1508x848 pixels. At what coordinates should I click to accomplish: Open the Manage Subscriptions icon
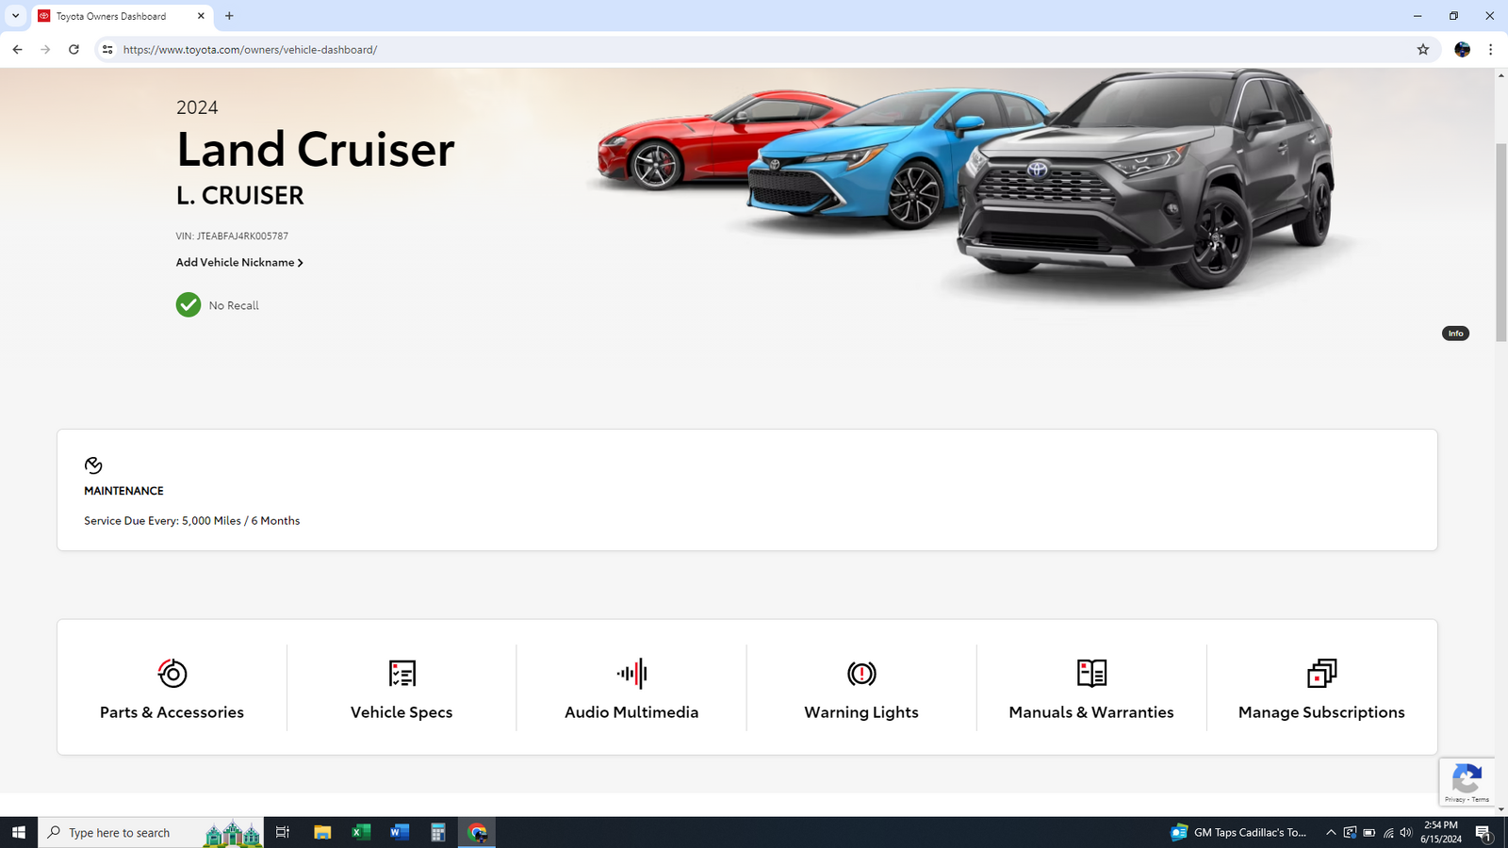coord(1321,673)
